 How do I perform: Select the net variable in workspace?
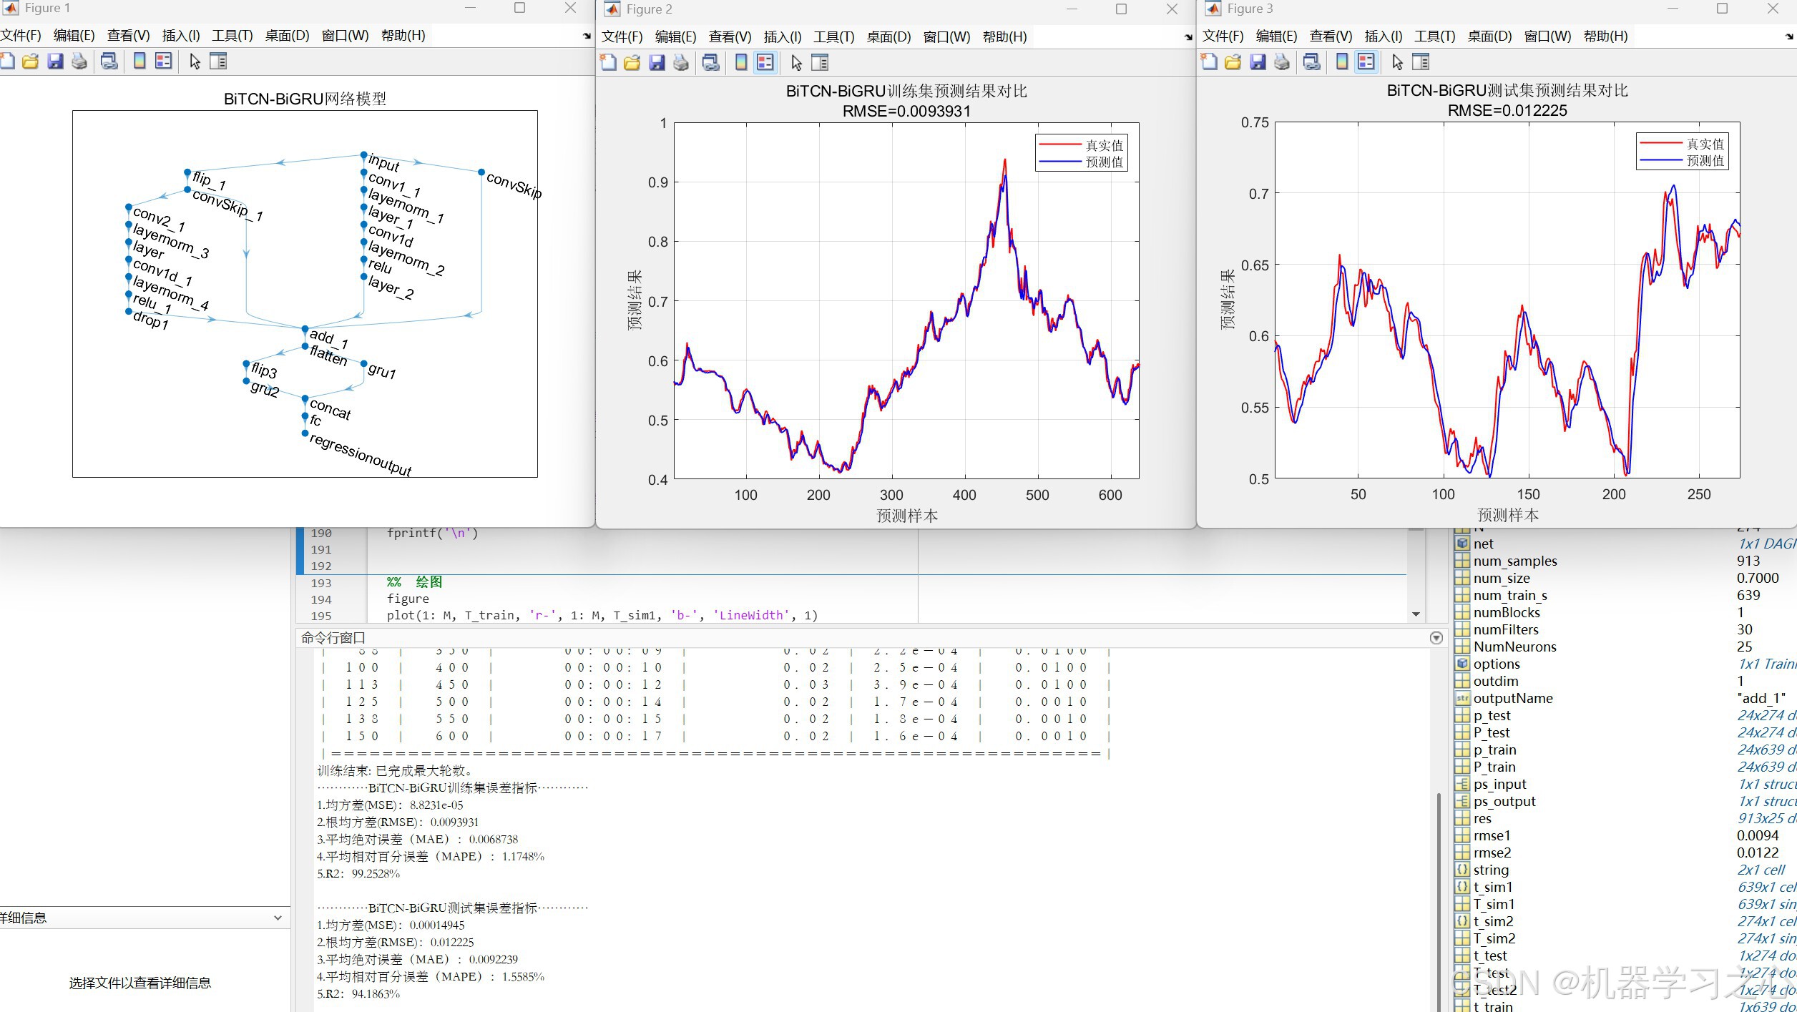coord(1483,544)
